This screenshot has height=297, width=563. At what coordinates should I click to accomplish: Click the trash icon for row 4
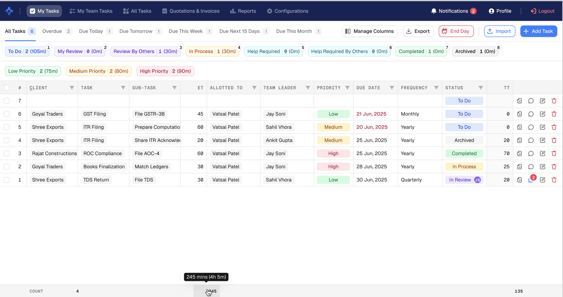click(554, 140)
